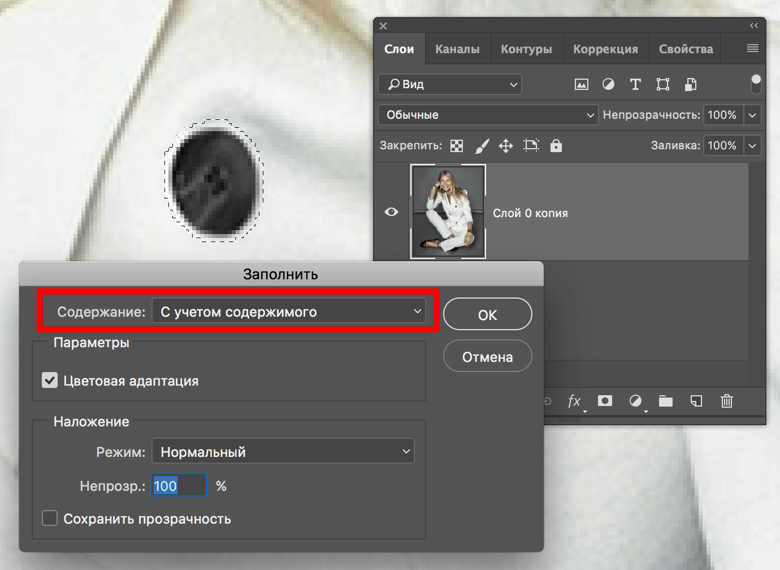Viewport: 780px width, 570px height.
Task: Toggle the Цветовая адаптация checkbox
Action: (50, 381)
